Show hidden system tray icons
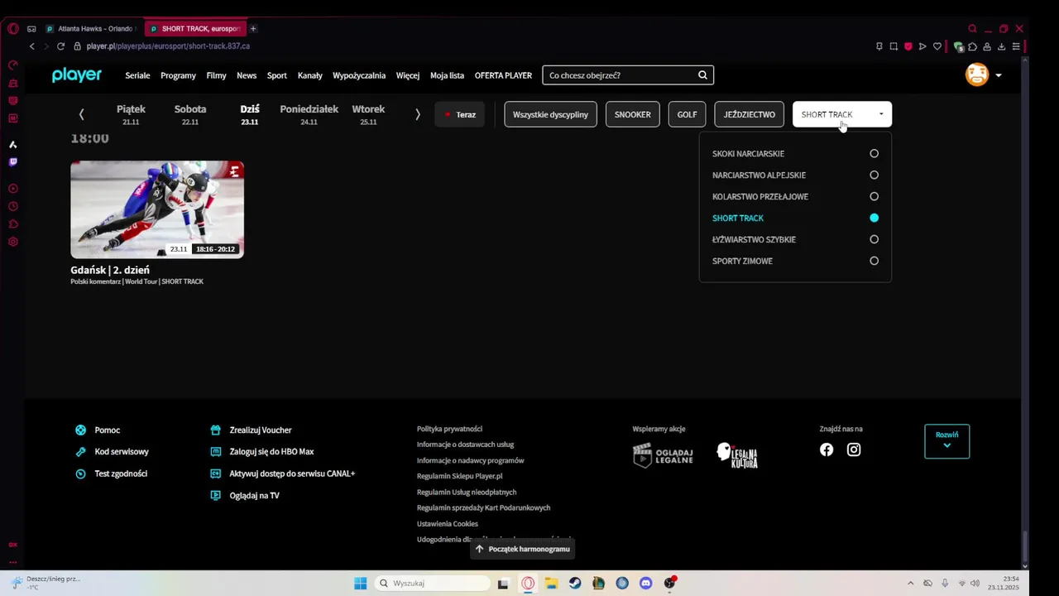 point(911,584)
